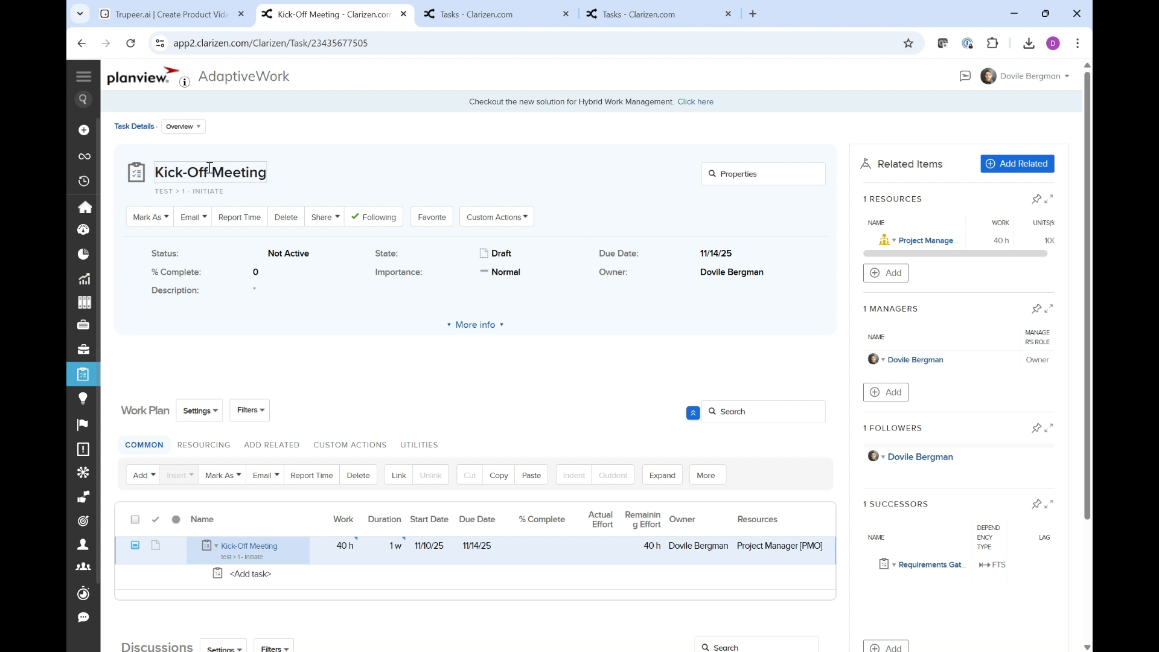Open the Settings dropdown next to Work Plan
The height and width of the screenshot is (652, 1159).
point(199,410)
